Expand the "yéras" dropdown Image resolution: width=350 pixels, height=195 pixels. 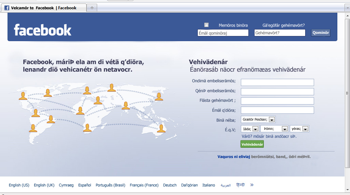click(305, 129)
